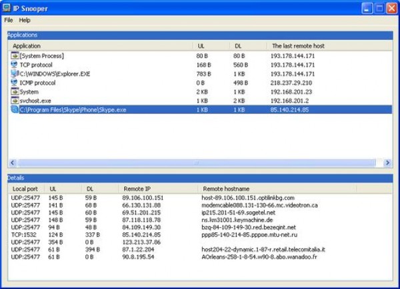Screen dimensions: 400x289
Task: Select the [System Process] application row
Action: (200, 56)
